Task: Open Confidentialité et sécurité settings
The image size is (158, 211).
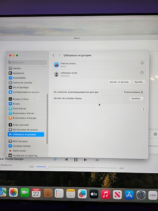Action: click(26, 92)
